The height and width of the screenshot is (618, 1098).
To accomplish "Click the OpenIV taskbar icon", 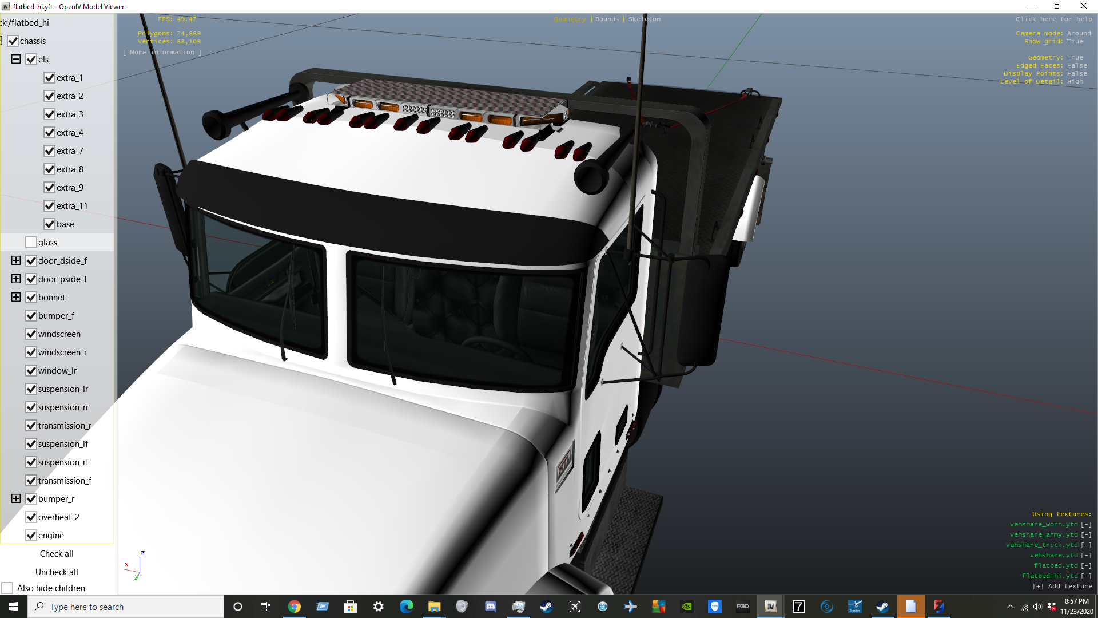I will (770, 607).
